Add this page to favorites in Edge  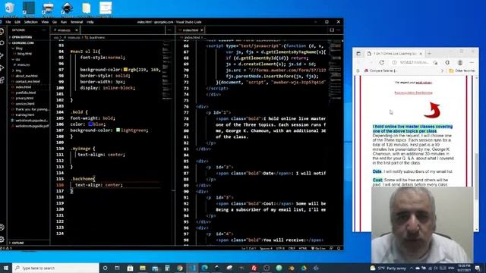point(435,62)
